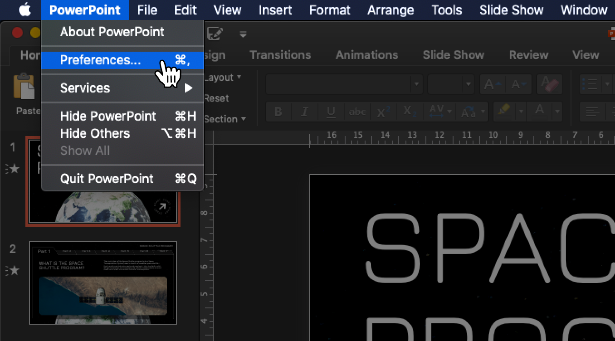Click the animation star under slide 2

pos(15,271)
